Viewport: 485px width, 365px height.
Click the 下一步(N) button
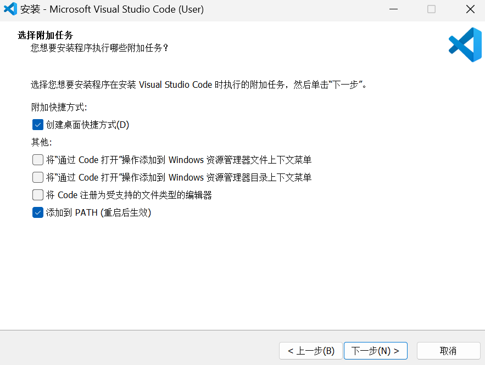click(x=376, y=351)
